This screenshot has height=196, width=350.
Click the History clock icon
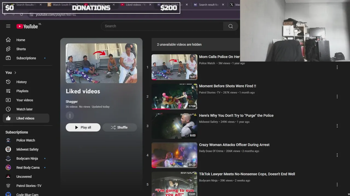point(8,82)
